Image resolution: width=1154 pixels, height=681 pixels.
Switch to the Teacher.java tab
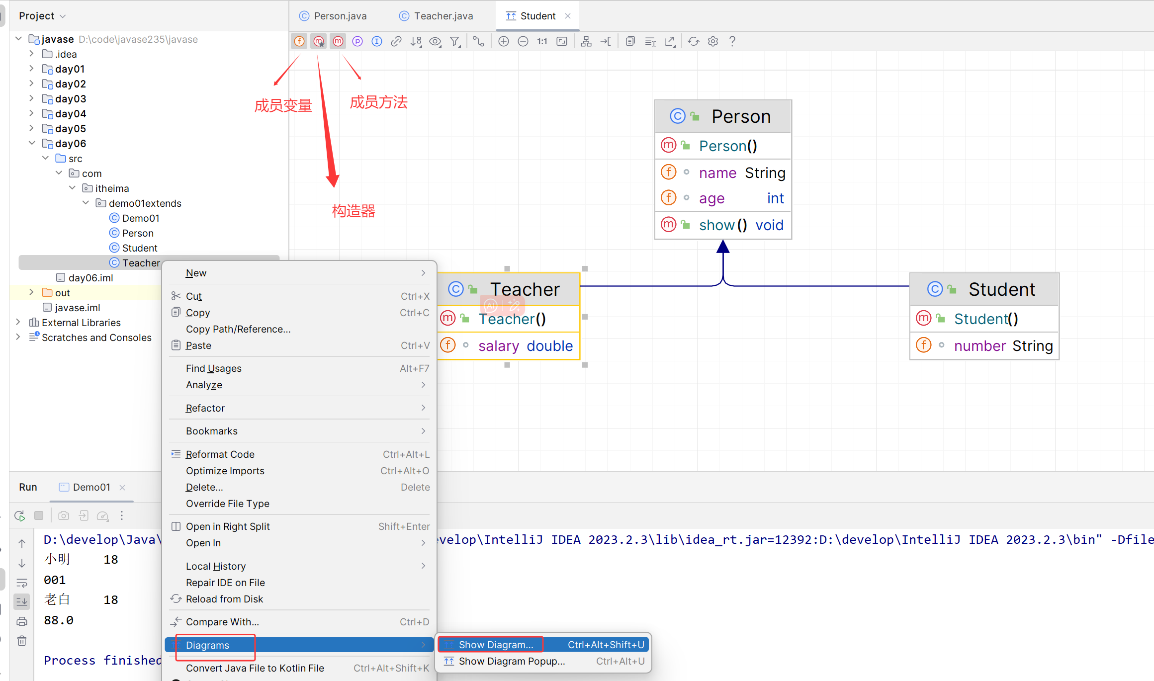[443, 16]
